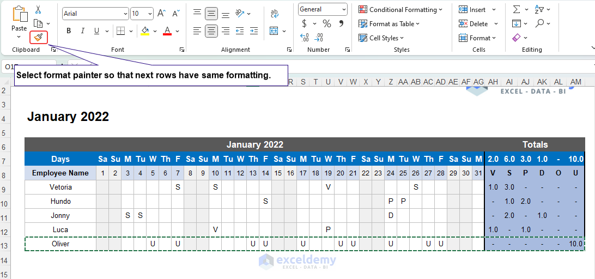Toggle Middle Align
The width and height of the screenshot is (595, 279).
[211, 14]
